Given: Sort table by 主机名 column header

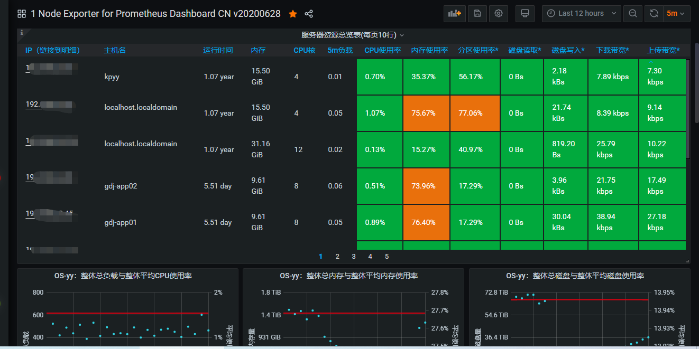Looking at the screenshot, I should pyautogui.click(x=115, y=50).
